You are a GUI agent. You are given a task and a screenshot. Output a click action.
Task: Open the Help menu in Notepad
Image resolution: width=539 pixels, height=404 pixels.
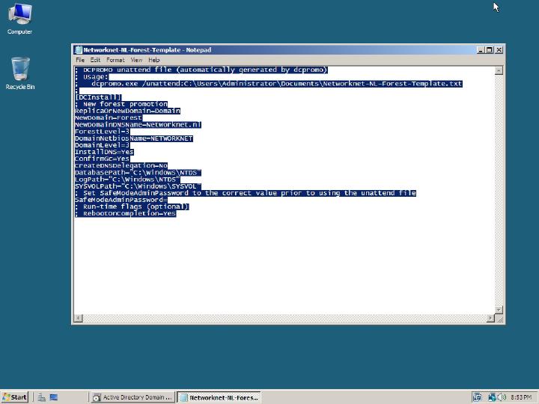click(x=154, y=60)
